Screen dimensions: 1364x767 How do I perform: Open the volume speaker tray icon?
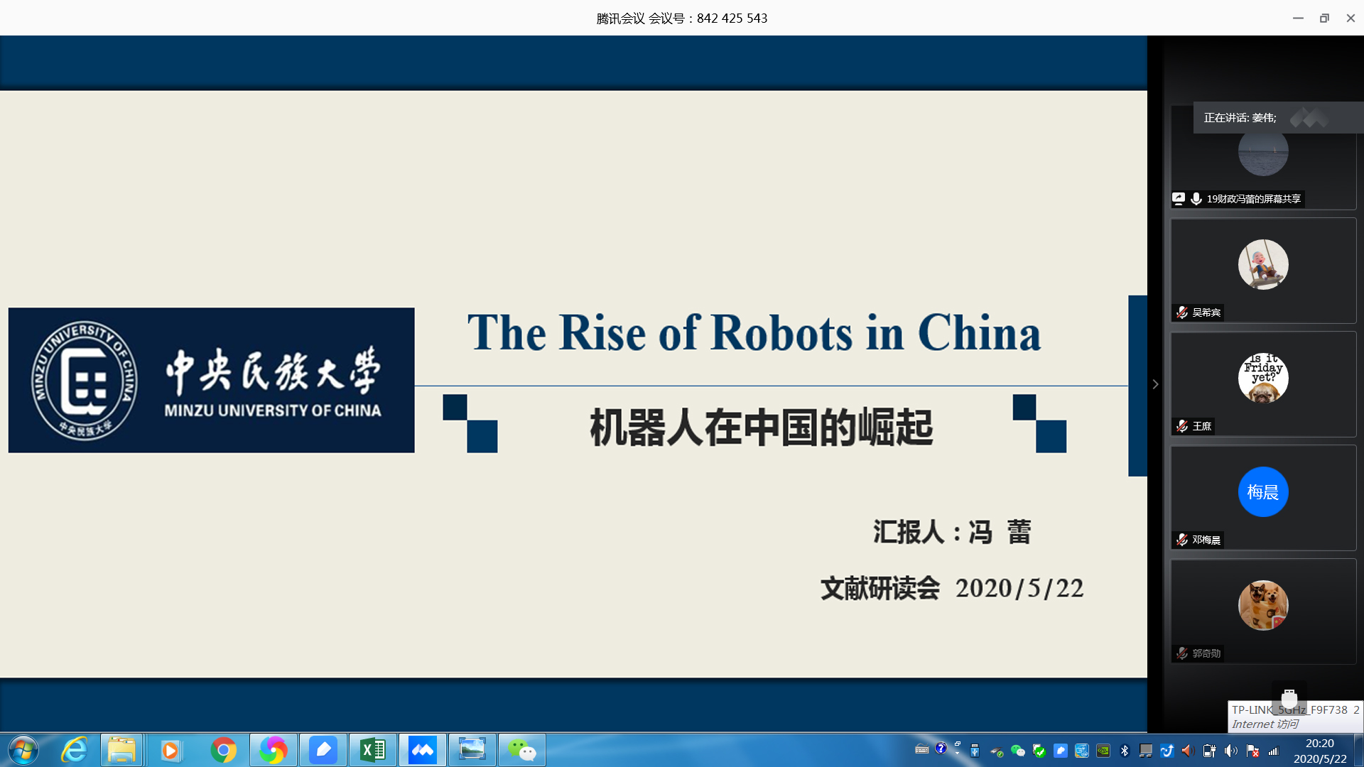tap(1231, 751)
